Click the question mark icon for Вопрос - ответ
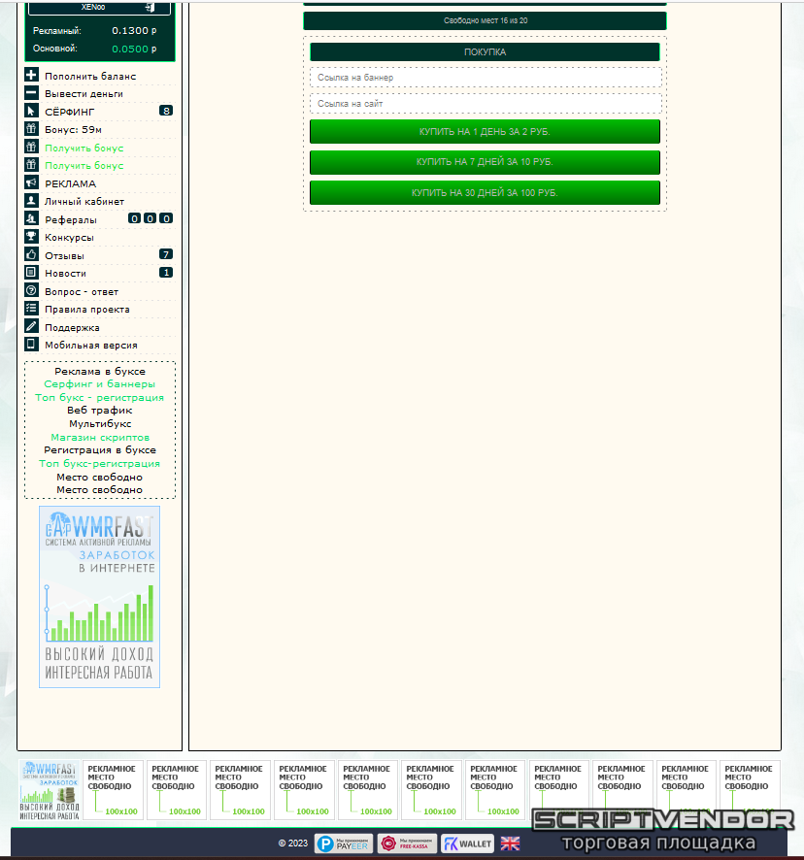Screen dimensions: 804x860 (x=31, y=291)
